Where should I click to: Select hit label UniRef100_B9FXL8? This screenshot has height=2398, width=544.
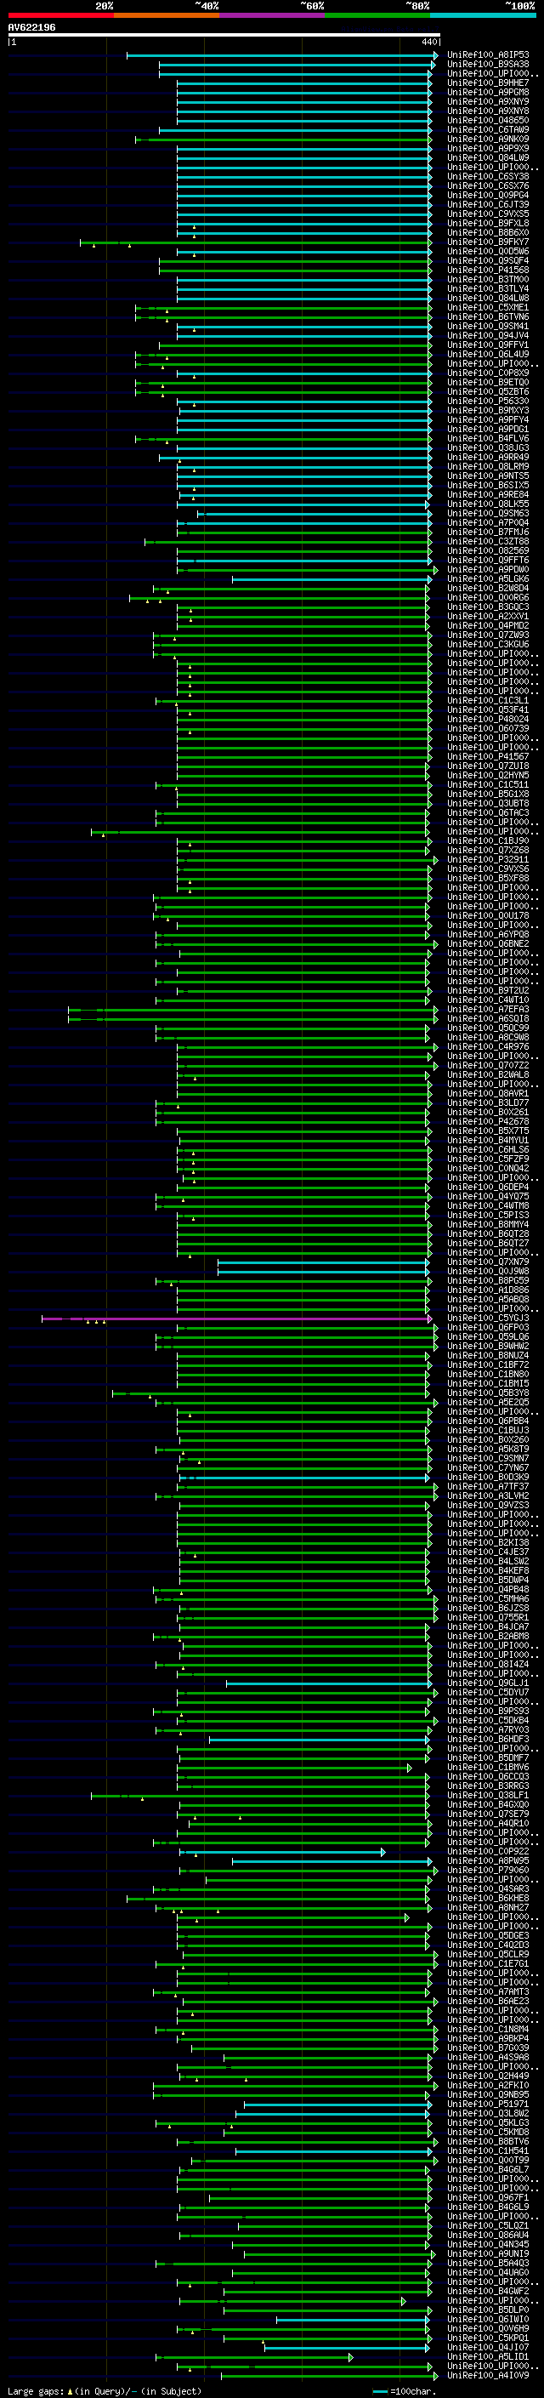(x=488, y=224)
